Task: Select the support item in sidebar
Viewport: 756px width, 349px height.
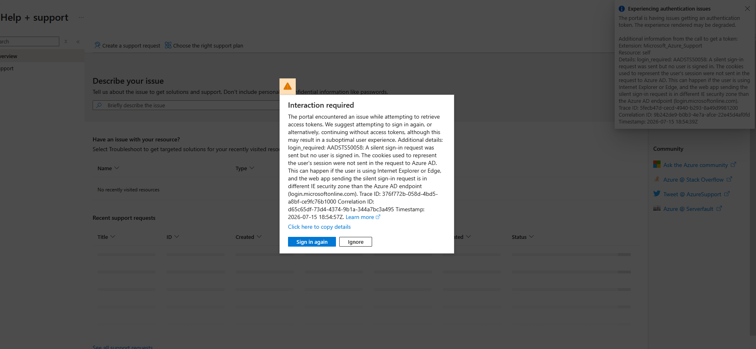Action: click(42, 68)
